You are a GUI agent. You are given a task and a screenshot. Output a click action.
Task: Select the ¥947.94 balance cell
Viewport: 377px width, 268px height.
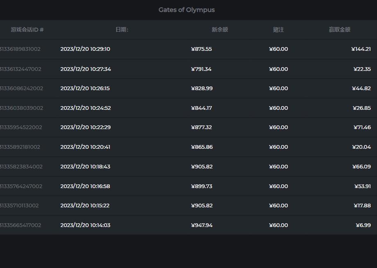coord(202,225)
